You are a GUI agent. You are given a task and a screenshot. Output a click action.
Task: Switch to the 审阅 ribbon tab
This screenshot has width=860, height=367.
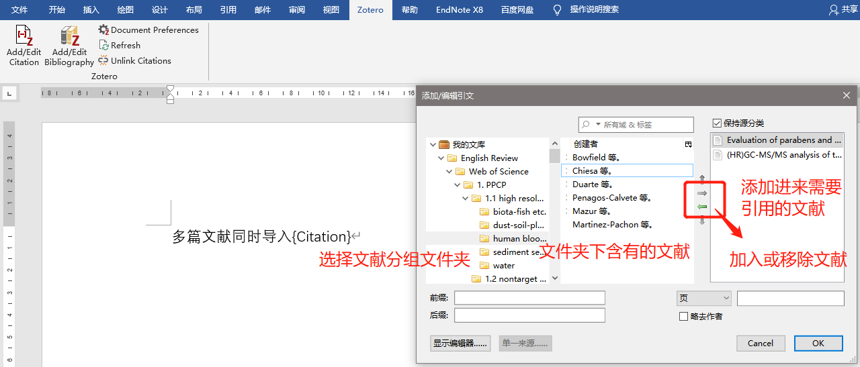(297, 10)
